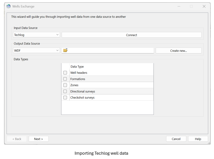
Task: Click the disabled Back button
Action: 17,139
